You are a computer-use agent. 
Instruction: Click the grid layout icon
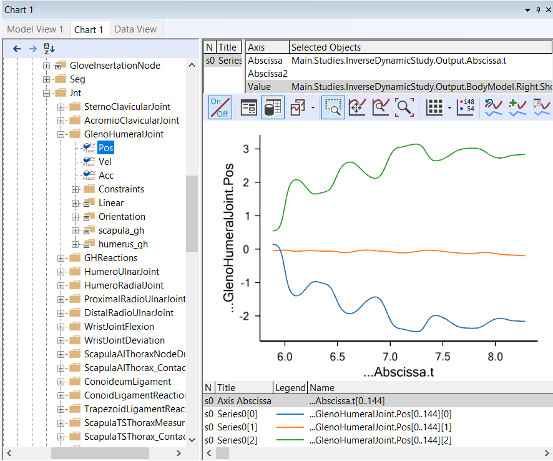(x=434, y=107)
